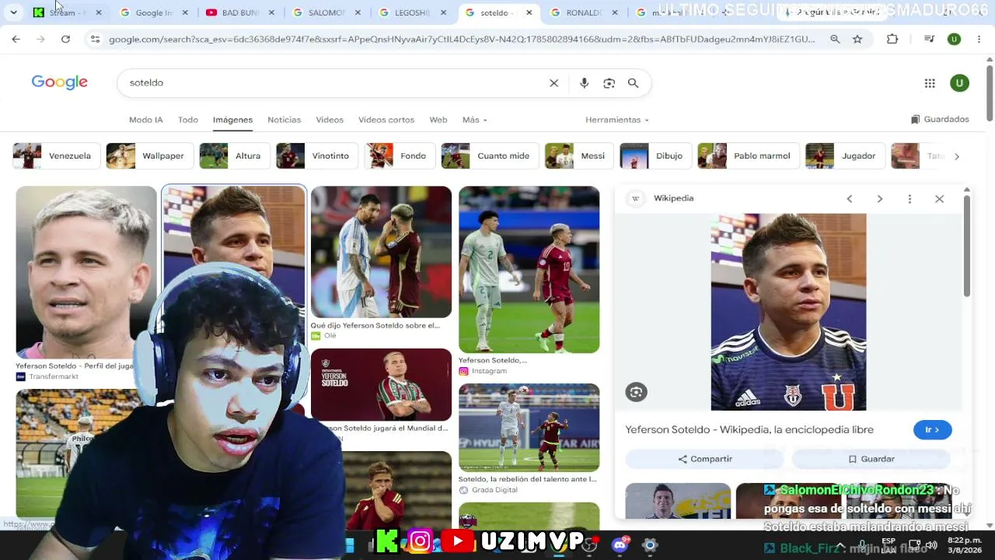Switch to the Todo results tab
This screenshot has height=560, width=995.
[x=188, y=120]
